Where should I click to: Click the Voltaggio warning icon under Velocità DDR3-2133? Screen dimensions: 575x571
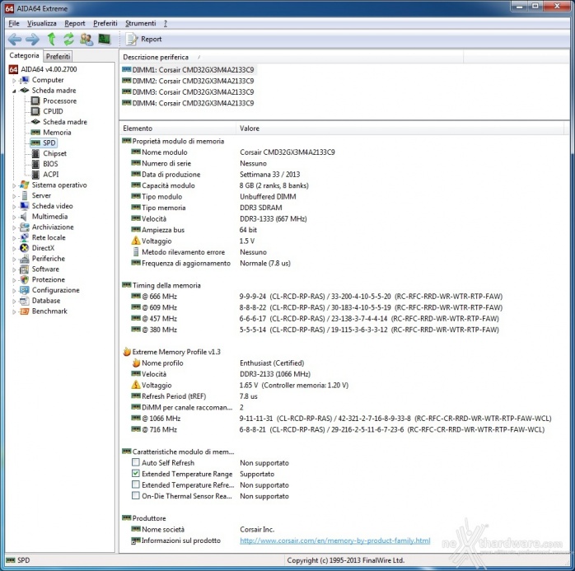136,385
